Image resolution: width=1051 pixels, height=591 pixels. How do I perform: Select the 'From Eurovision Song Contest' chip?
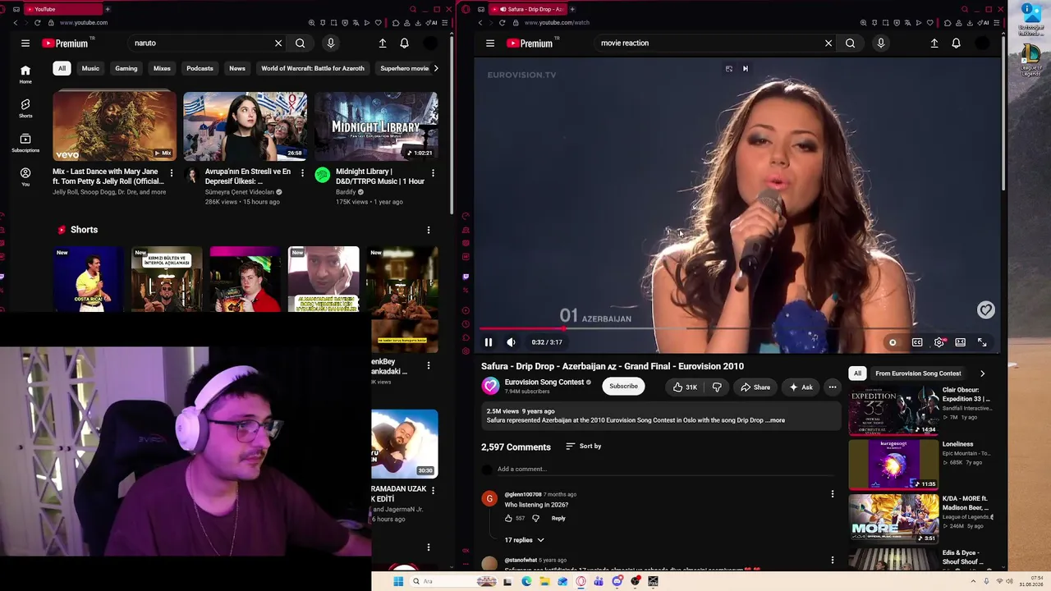(x=918, y=373)
